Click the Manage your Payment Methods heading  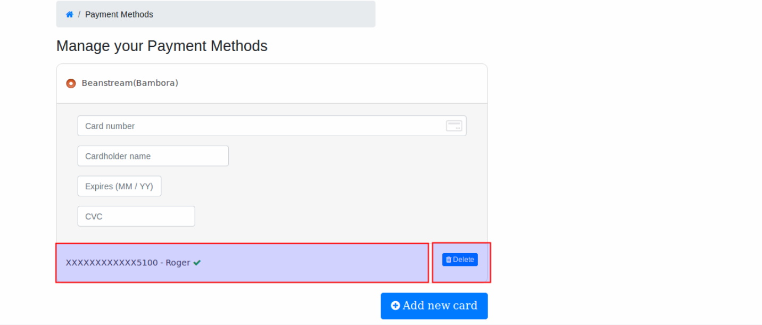tap(162, 46)
